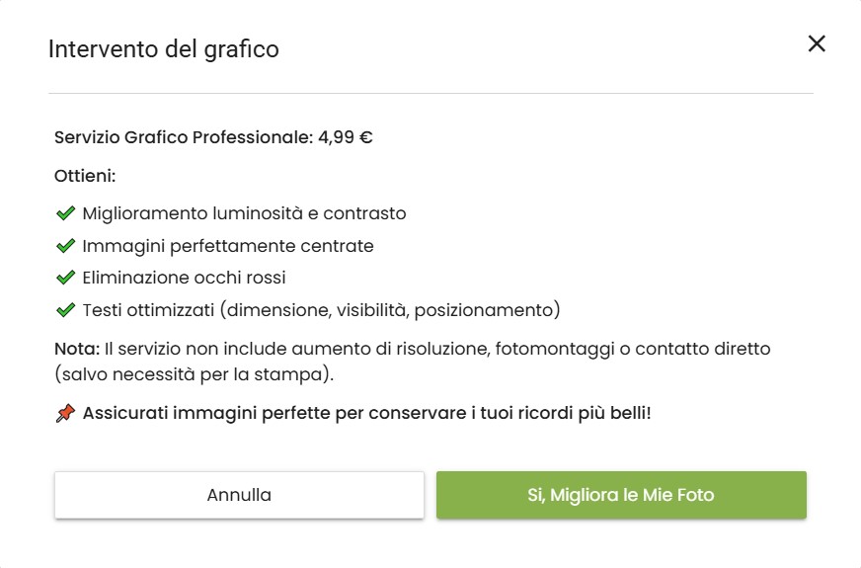
Task: Click the Assicurati immagini perfette sentence
Action: 366,414
